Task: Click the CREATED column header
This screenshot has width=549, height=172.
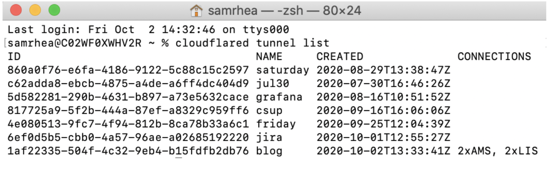Action: 340,57
